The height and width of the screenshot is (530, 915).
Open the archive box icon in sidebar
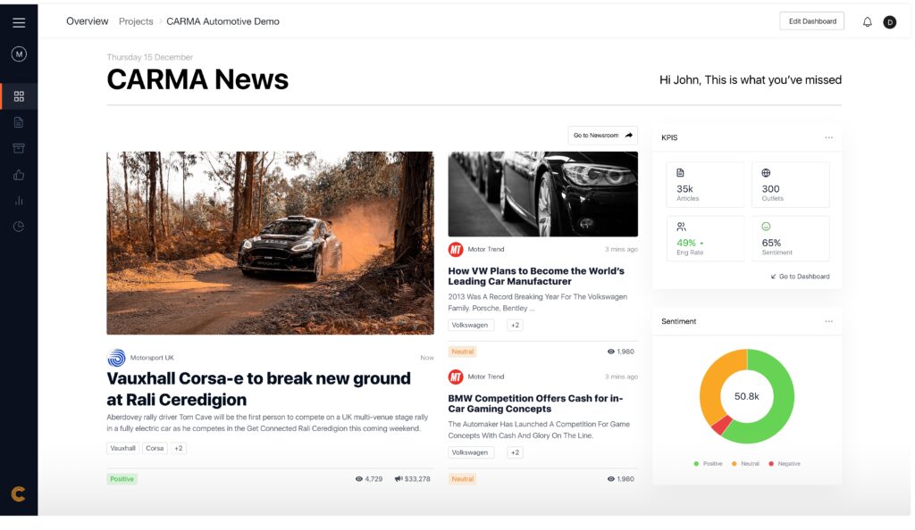click(x=19, y=148)
